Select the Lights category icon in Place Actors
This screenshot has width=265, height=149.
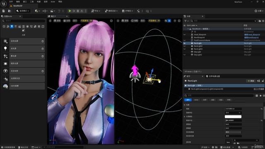12,26
